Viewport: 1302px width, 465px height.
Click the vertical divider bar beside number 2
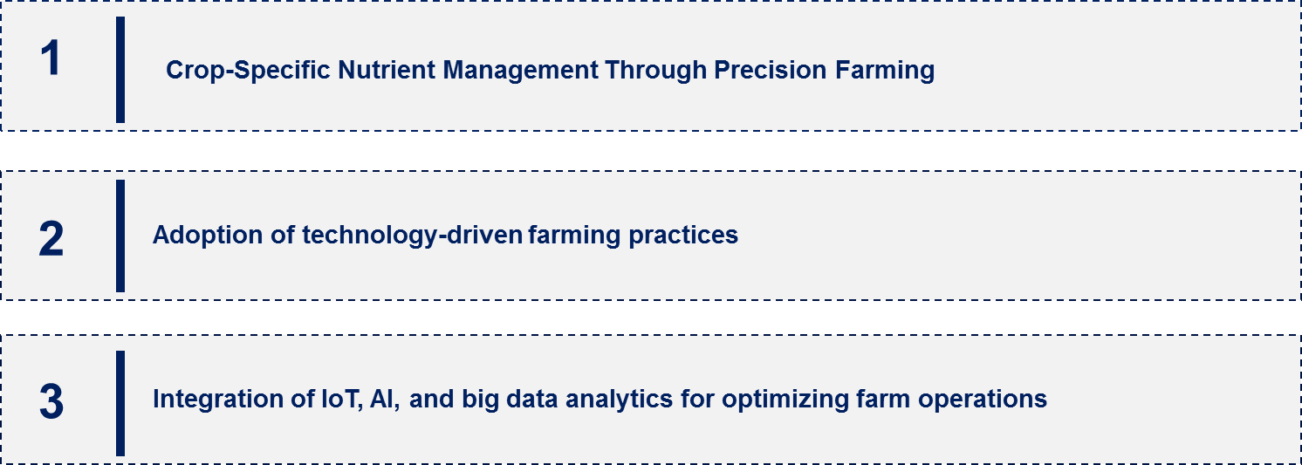pos(120,236)
